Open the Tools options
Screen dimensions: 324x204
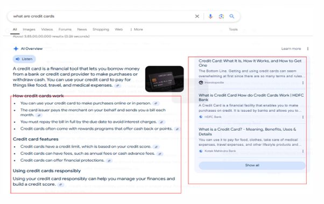[x=233, y=30]
